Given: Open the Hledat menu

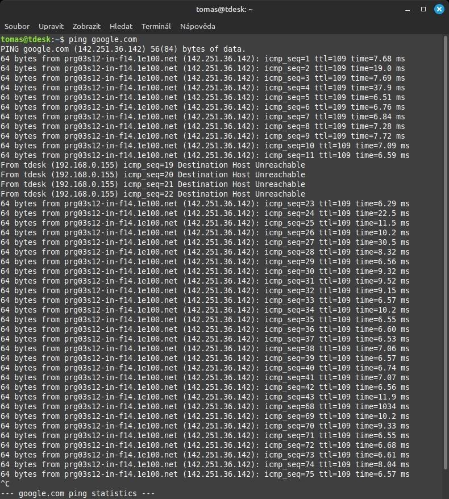Looking at the screenshot, I should click(121, 26).
